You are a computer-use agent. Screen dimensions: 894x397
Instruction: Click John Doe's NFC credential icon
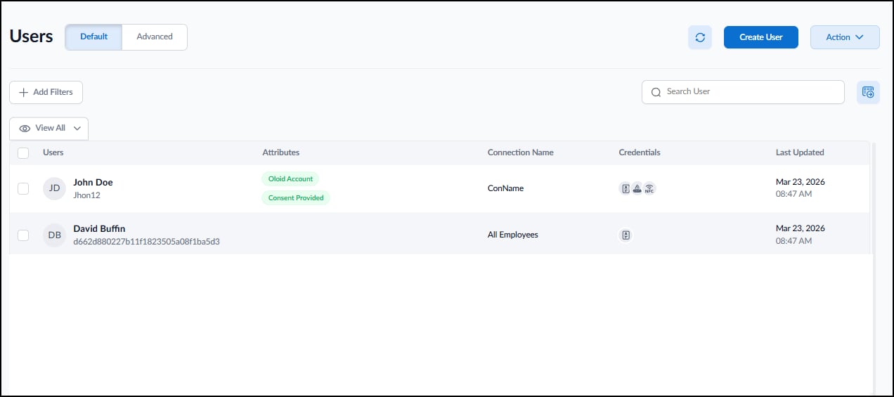[x=649, y=188]
